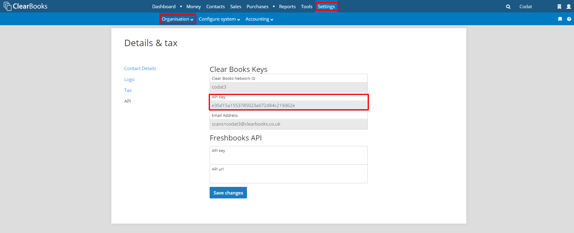Open the Reports menu

(287, 6)
